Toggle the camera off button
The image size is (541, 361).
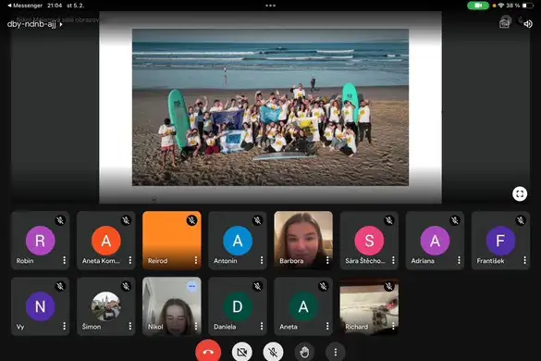(242, 352)
